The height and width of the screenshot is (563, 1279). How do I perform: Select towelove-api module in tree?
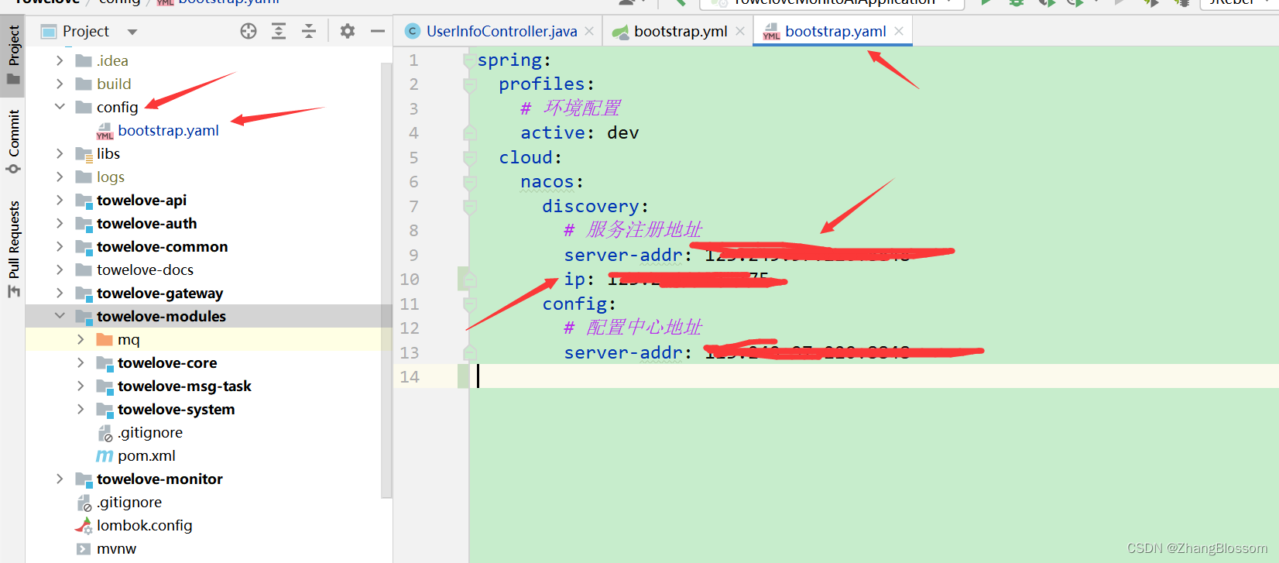pos(142,200)
